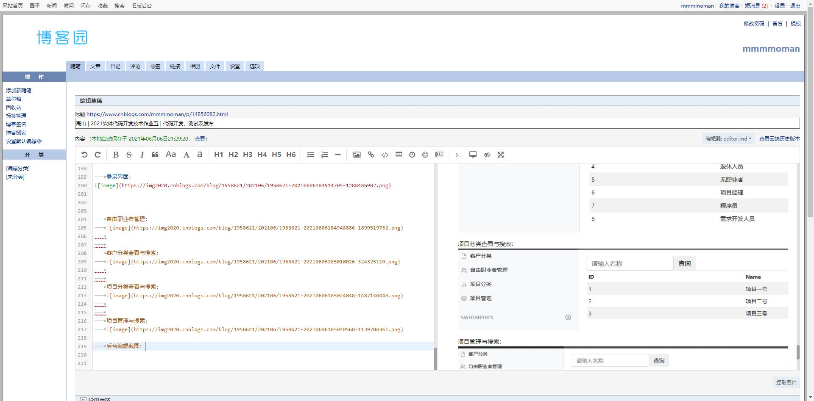Click the preview pane vertical scrollbar thumb
Image resolution: width=814 pixels, height=401 pixels.
(797, 352)
